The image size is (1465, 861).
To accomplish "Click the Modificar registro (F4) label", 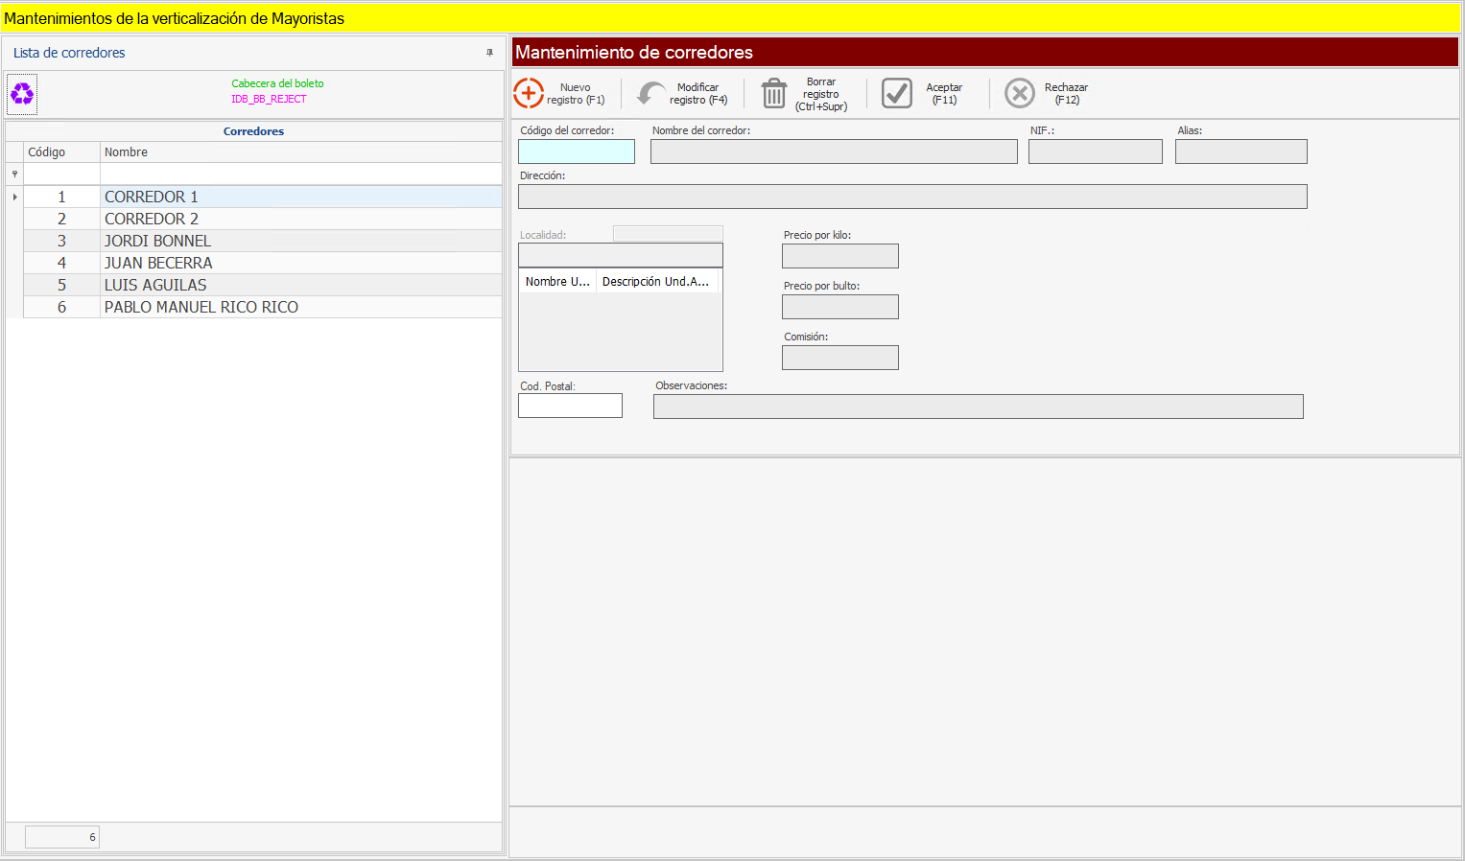I will click(698, 94).
